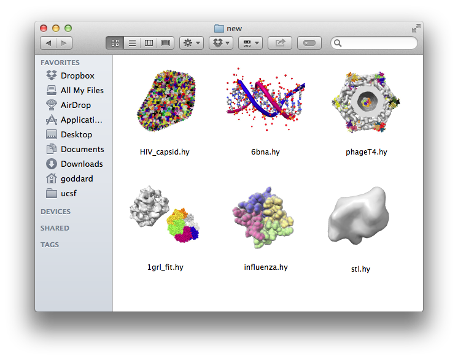Open Dropbox in the sidebar

click(x=77, y=75)
